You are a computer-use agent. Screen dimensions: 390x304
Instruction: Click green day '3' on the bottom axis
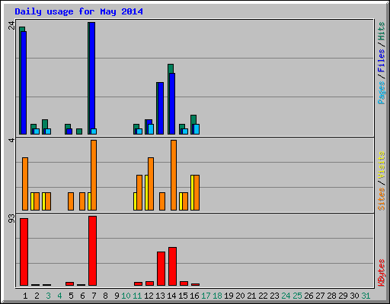coord(48,296)
